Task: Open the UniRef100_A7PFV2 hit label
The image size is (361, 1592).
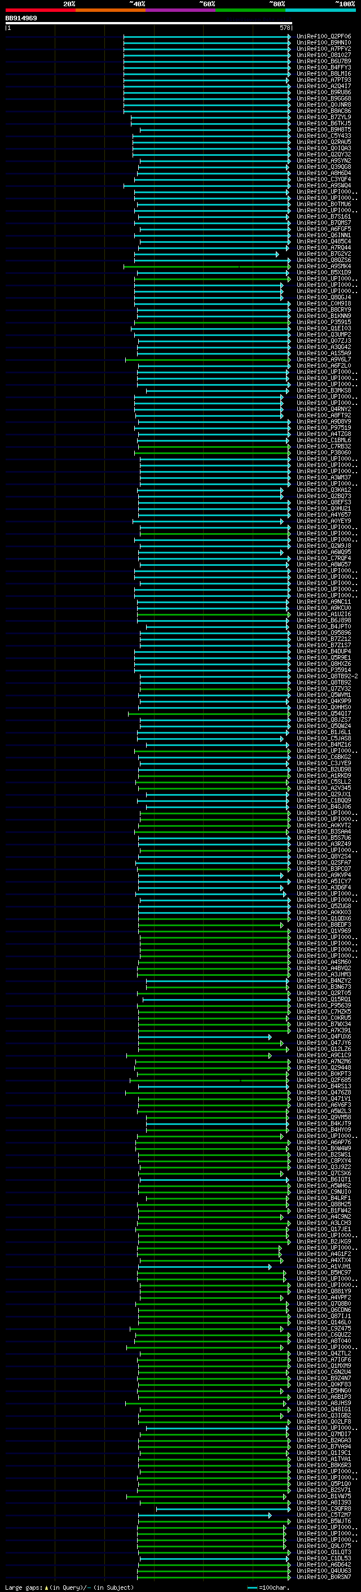Action: 324,49
